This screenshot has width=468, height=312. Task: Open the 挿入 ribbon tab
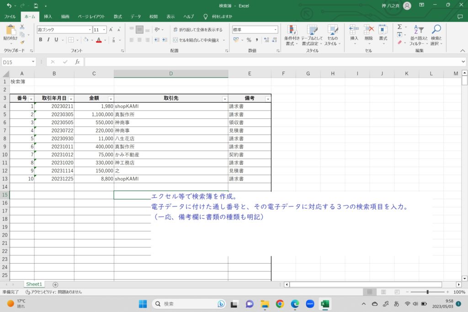[x=48, y=16]
